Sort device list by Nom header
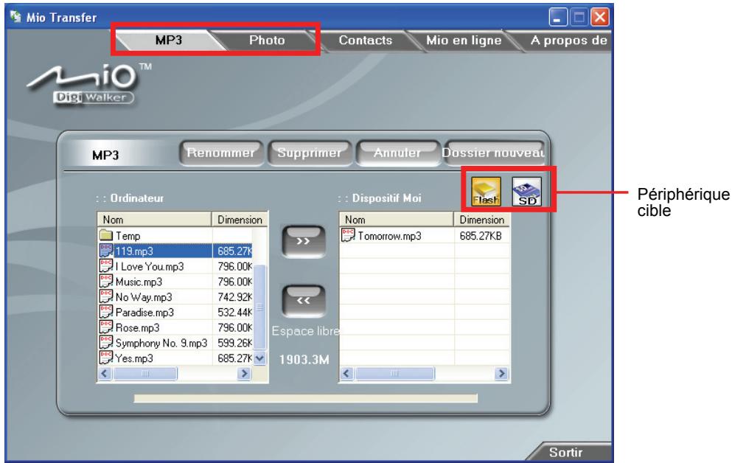Viewport: 732px width, 463px height. coord(397,220)
